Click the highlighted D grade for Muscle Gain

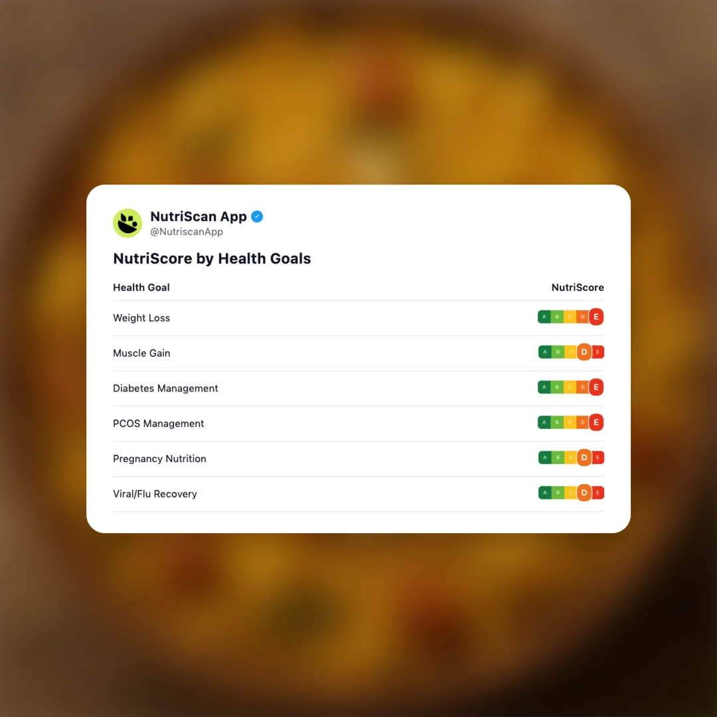[584, 353]
